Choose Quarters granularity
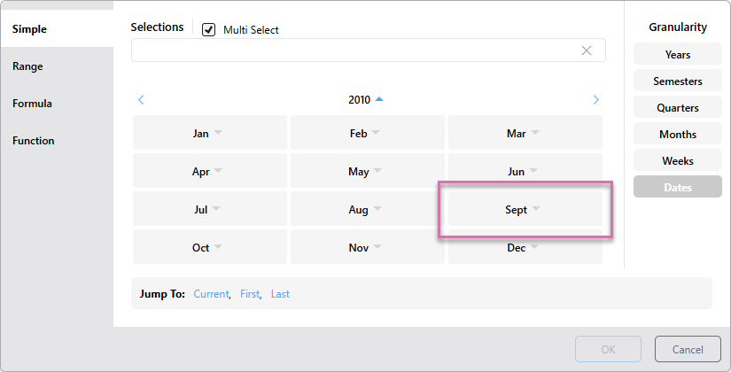731x372 pixels. (677, 108)
